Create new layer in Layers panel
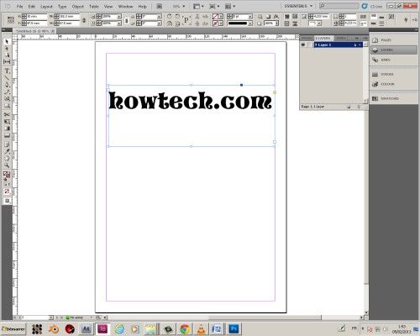This screenshot has width=420, height=336. [349, 107]
